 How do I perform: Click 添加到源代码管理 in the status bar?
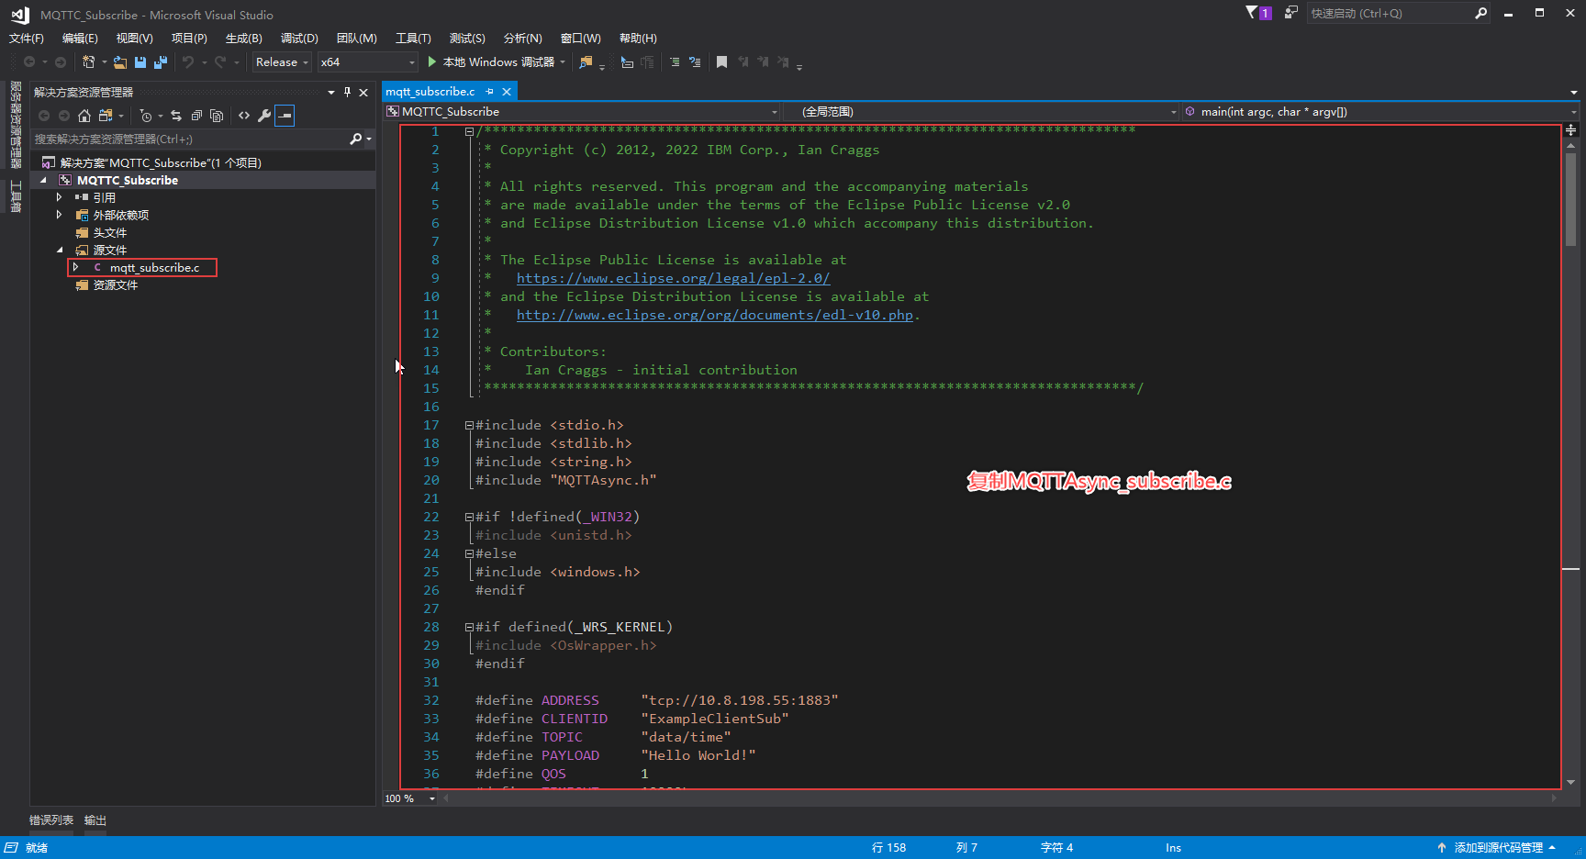coord(1498,848)
